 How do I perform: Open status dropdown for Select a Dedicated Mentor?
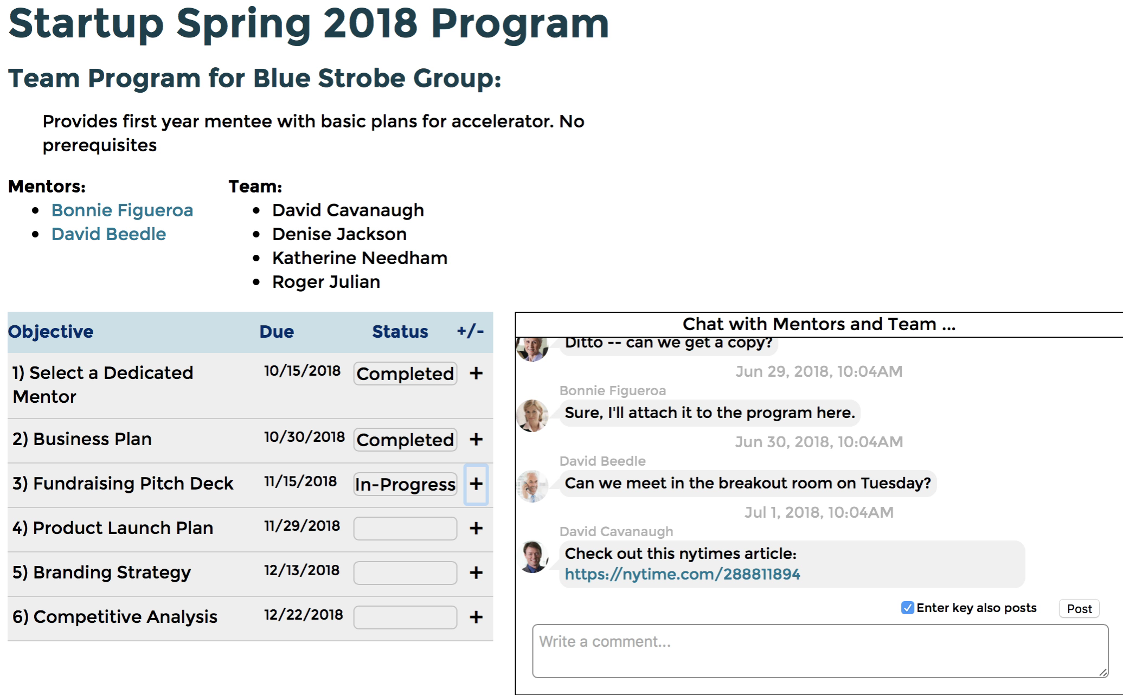[x=405, y=374]
